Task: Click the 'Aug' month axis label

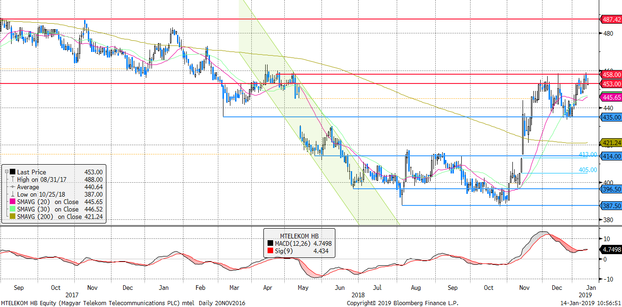Action: coord(416,288)
